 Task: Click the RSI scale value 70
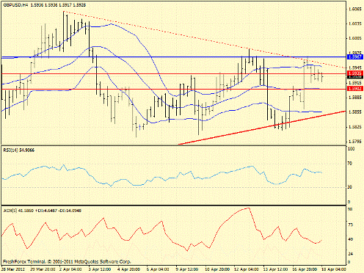coord(350,163)
